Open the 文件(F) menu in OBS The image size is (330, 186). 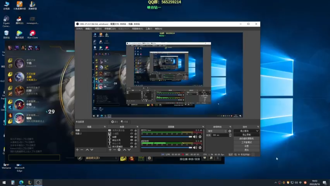click(x=79, y=29)
